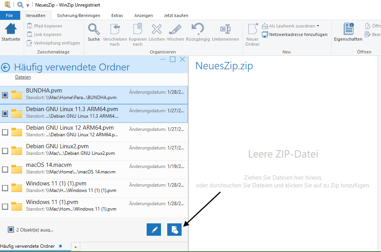Expand Als Laufwerk zuordnen dropdown
Image resolution: width=381 pixels, height=252 pixels.
(318, 26)
